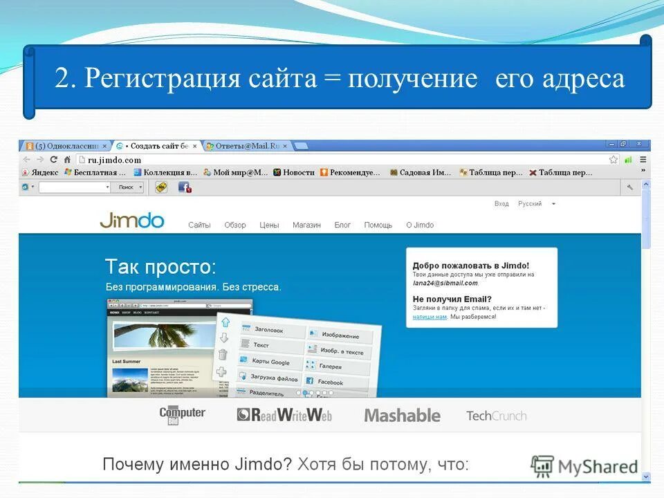Image resolution: width=664 pixels, height=498 pixels.
Task: Click the Facebook toolbar icon
Action: coord(185,187)
